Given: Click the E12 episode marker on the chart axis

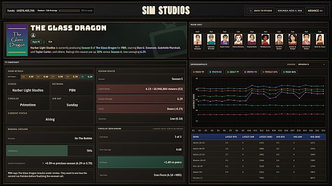Looking at the screenshot, I should tap(262, 131).
